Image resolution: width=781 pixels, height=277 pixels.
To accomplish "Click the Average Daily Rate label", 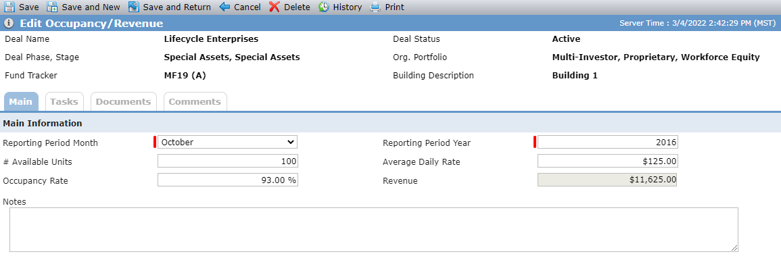I will 421,161.
